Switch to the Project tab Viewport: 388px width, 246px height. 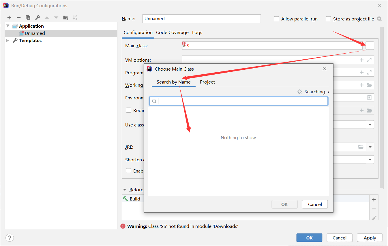point(207,82)
